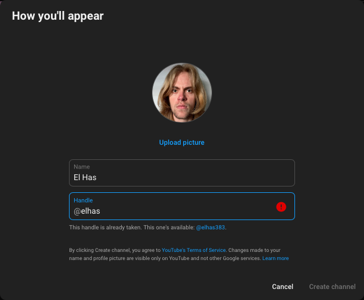Image resolution: width=364 pixels, height=300 pixels.
Task: Follow the Learn more link
Action: coord(275,258)
